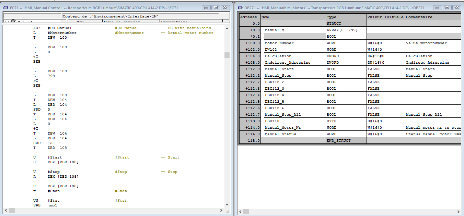
Task: Click the FC71 window system menu icon
Action: (x=5, y=7)
